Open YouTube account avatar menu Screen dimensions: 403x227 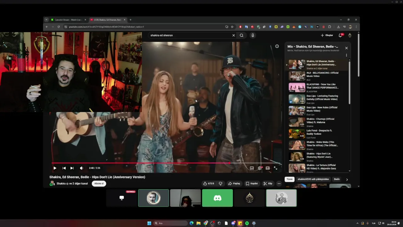click(350, 35)
